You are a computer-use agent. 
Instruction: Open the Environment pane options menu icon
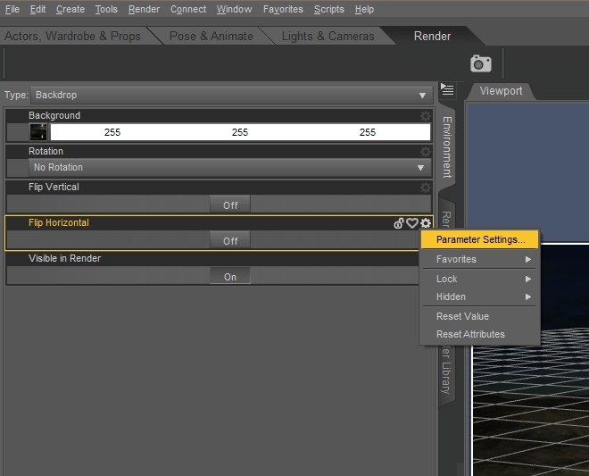(x=447, y=89)
